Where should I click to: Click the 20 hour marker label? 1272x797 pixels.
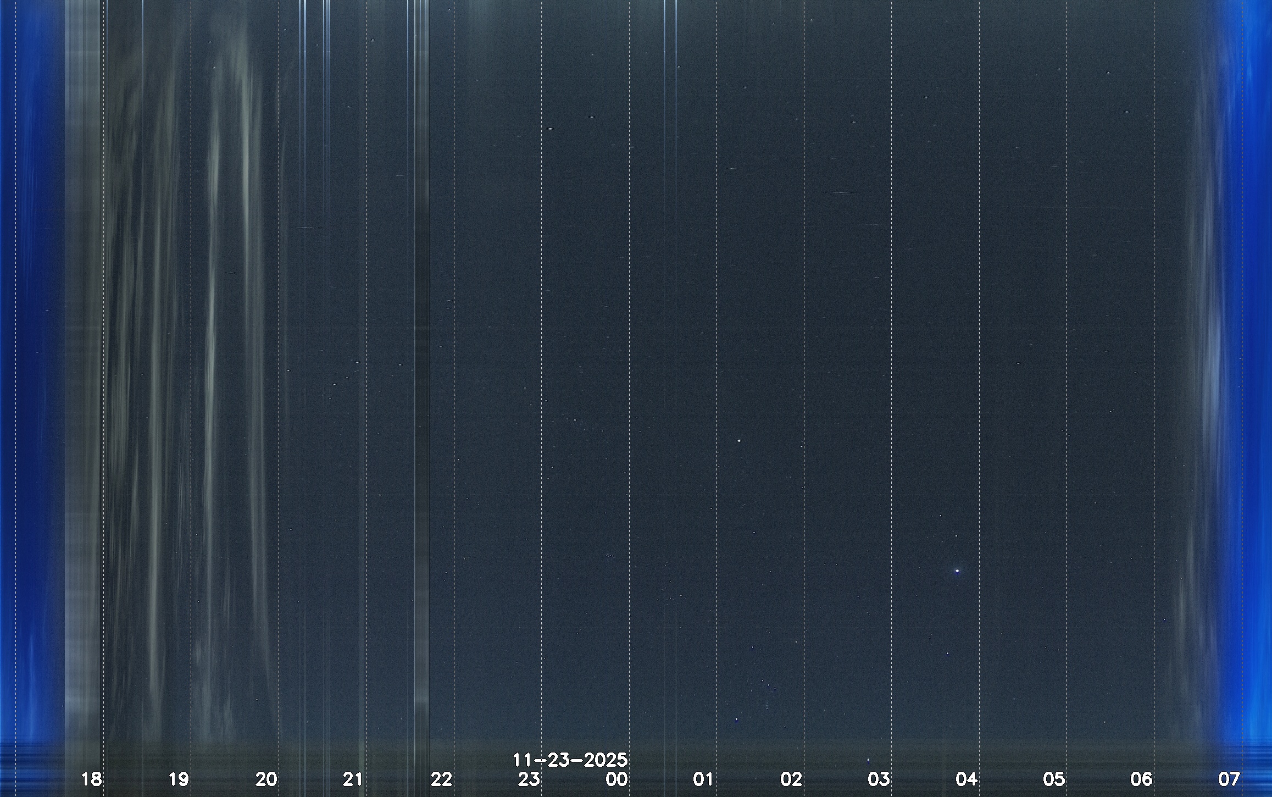[266, 779]
